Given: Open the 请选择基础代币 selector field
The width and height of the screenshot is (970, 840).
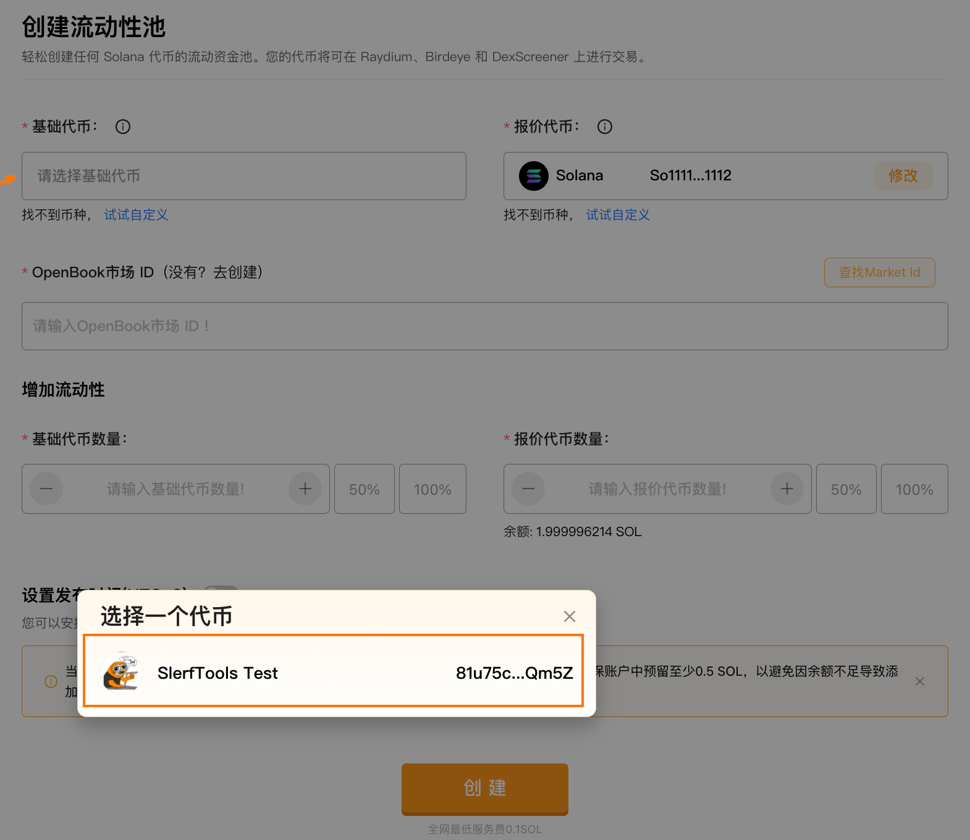Looking at the screenshot, I should point(244,176).
